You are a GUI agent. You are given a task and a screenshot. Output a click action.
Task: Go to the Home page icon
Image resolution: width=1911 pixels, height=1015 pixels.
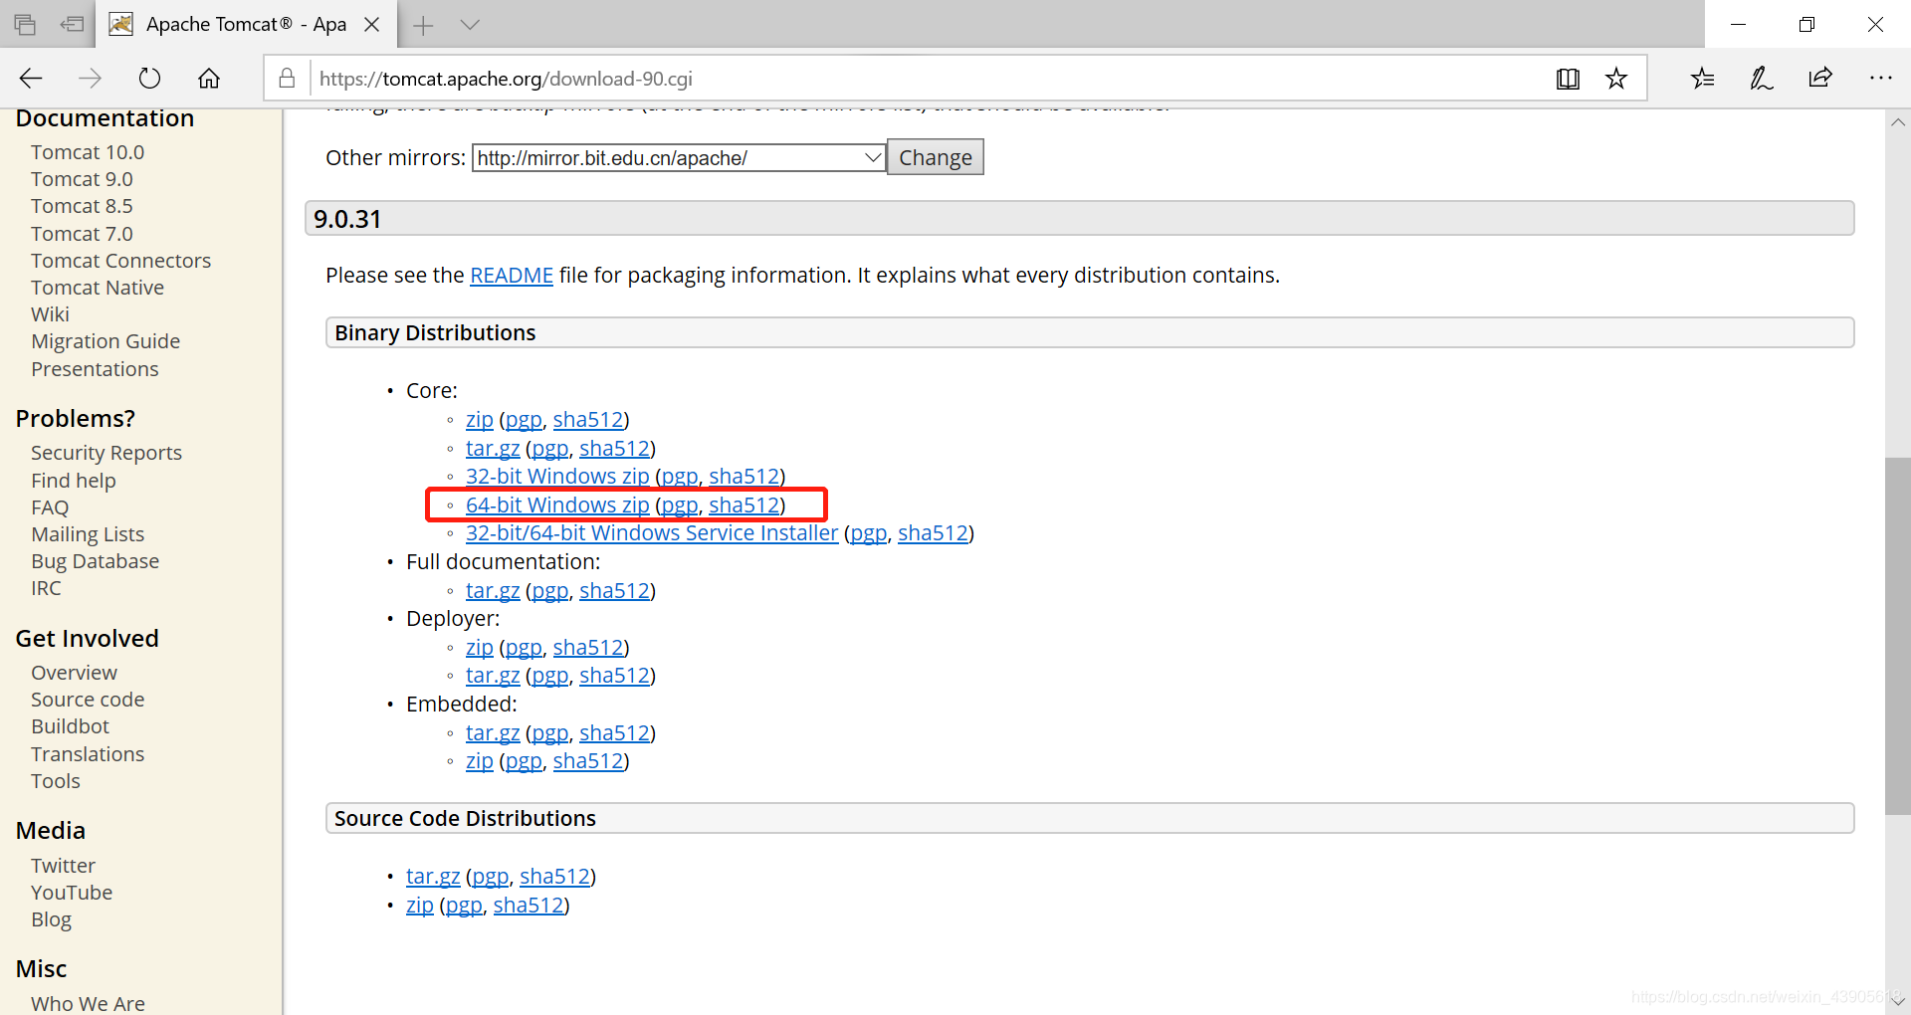coord(209,79)
